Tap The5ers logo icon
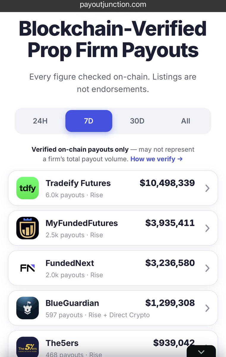Screen dimensions: 226x357 tap(28, 347)
